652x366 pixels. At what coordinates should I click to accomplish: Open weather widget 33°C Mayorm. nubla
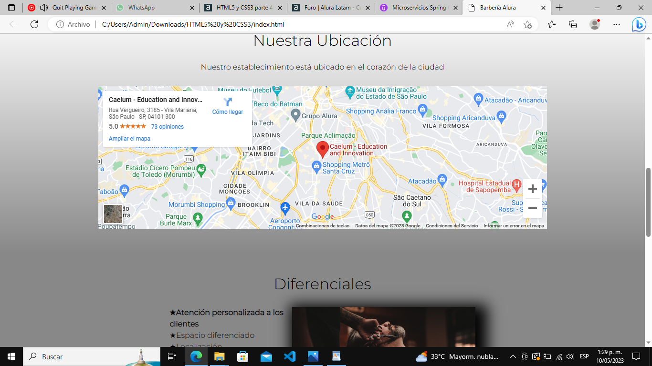click(457, 356)
